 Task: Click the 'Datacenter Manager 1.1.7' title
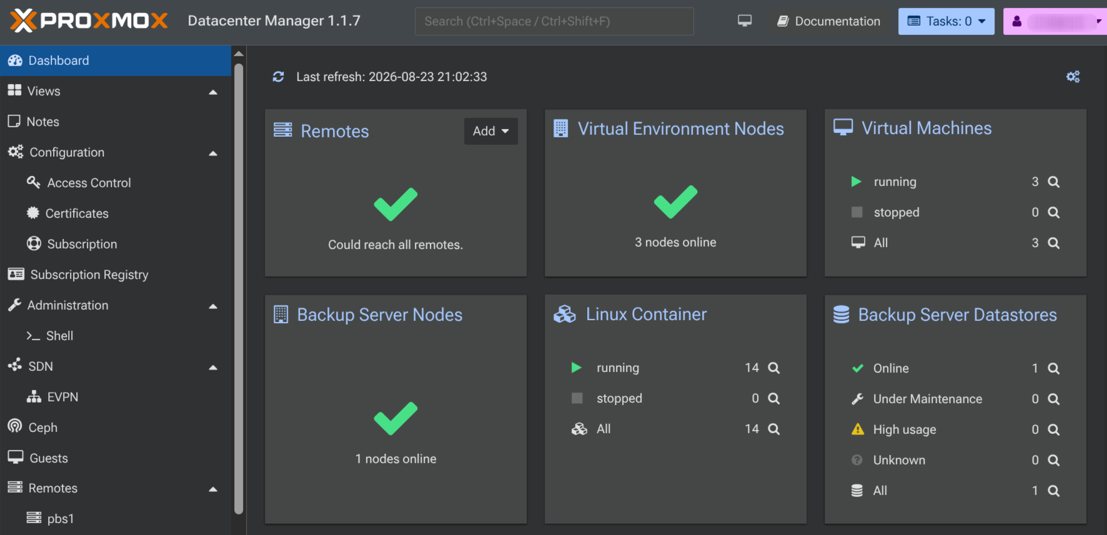(x=274, y=21)
